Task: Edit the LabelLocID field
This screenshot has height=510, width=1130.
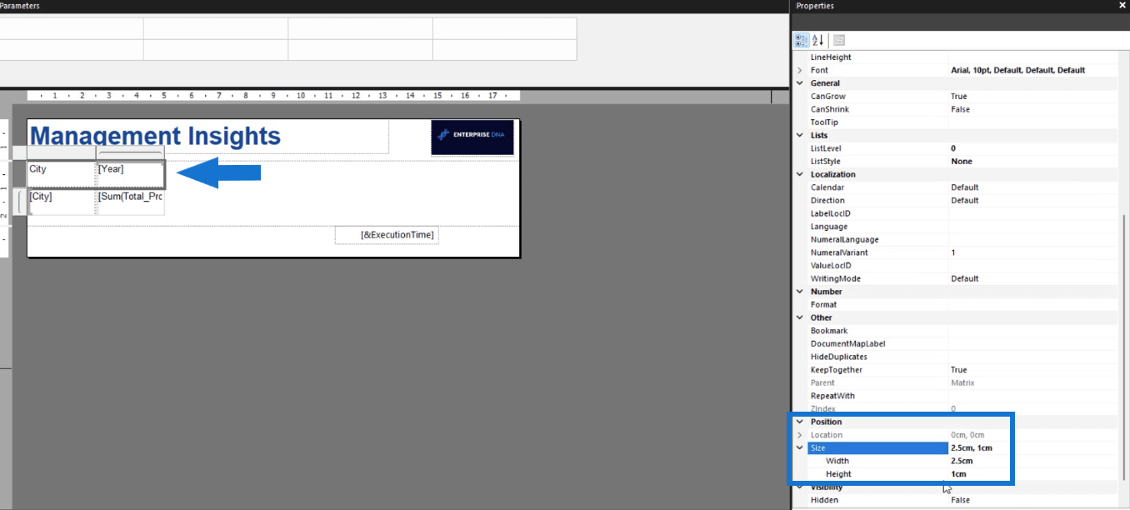Action: coord(1033,213)
